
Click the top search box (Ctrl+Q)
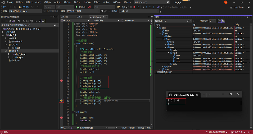pyautogui.click(x=152, y=2)
